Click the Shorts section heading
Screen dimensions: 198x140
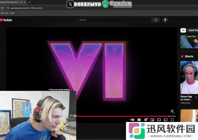(x=189, y=56)
